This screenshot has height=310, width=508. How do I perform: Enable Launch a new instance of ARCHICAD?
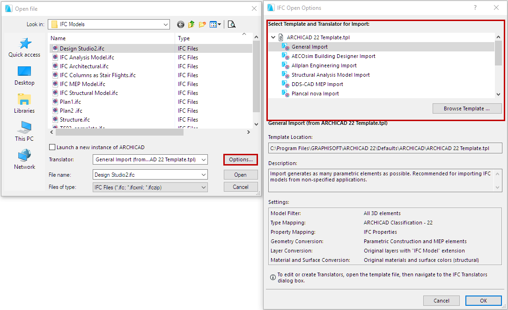(52, 147)
